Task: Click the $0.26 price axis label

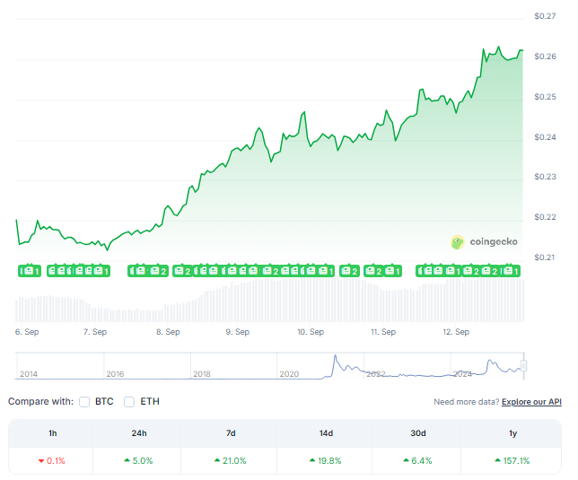Action: click(x=545, y=57)
